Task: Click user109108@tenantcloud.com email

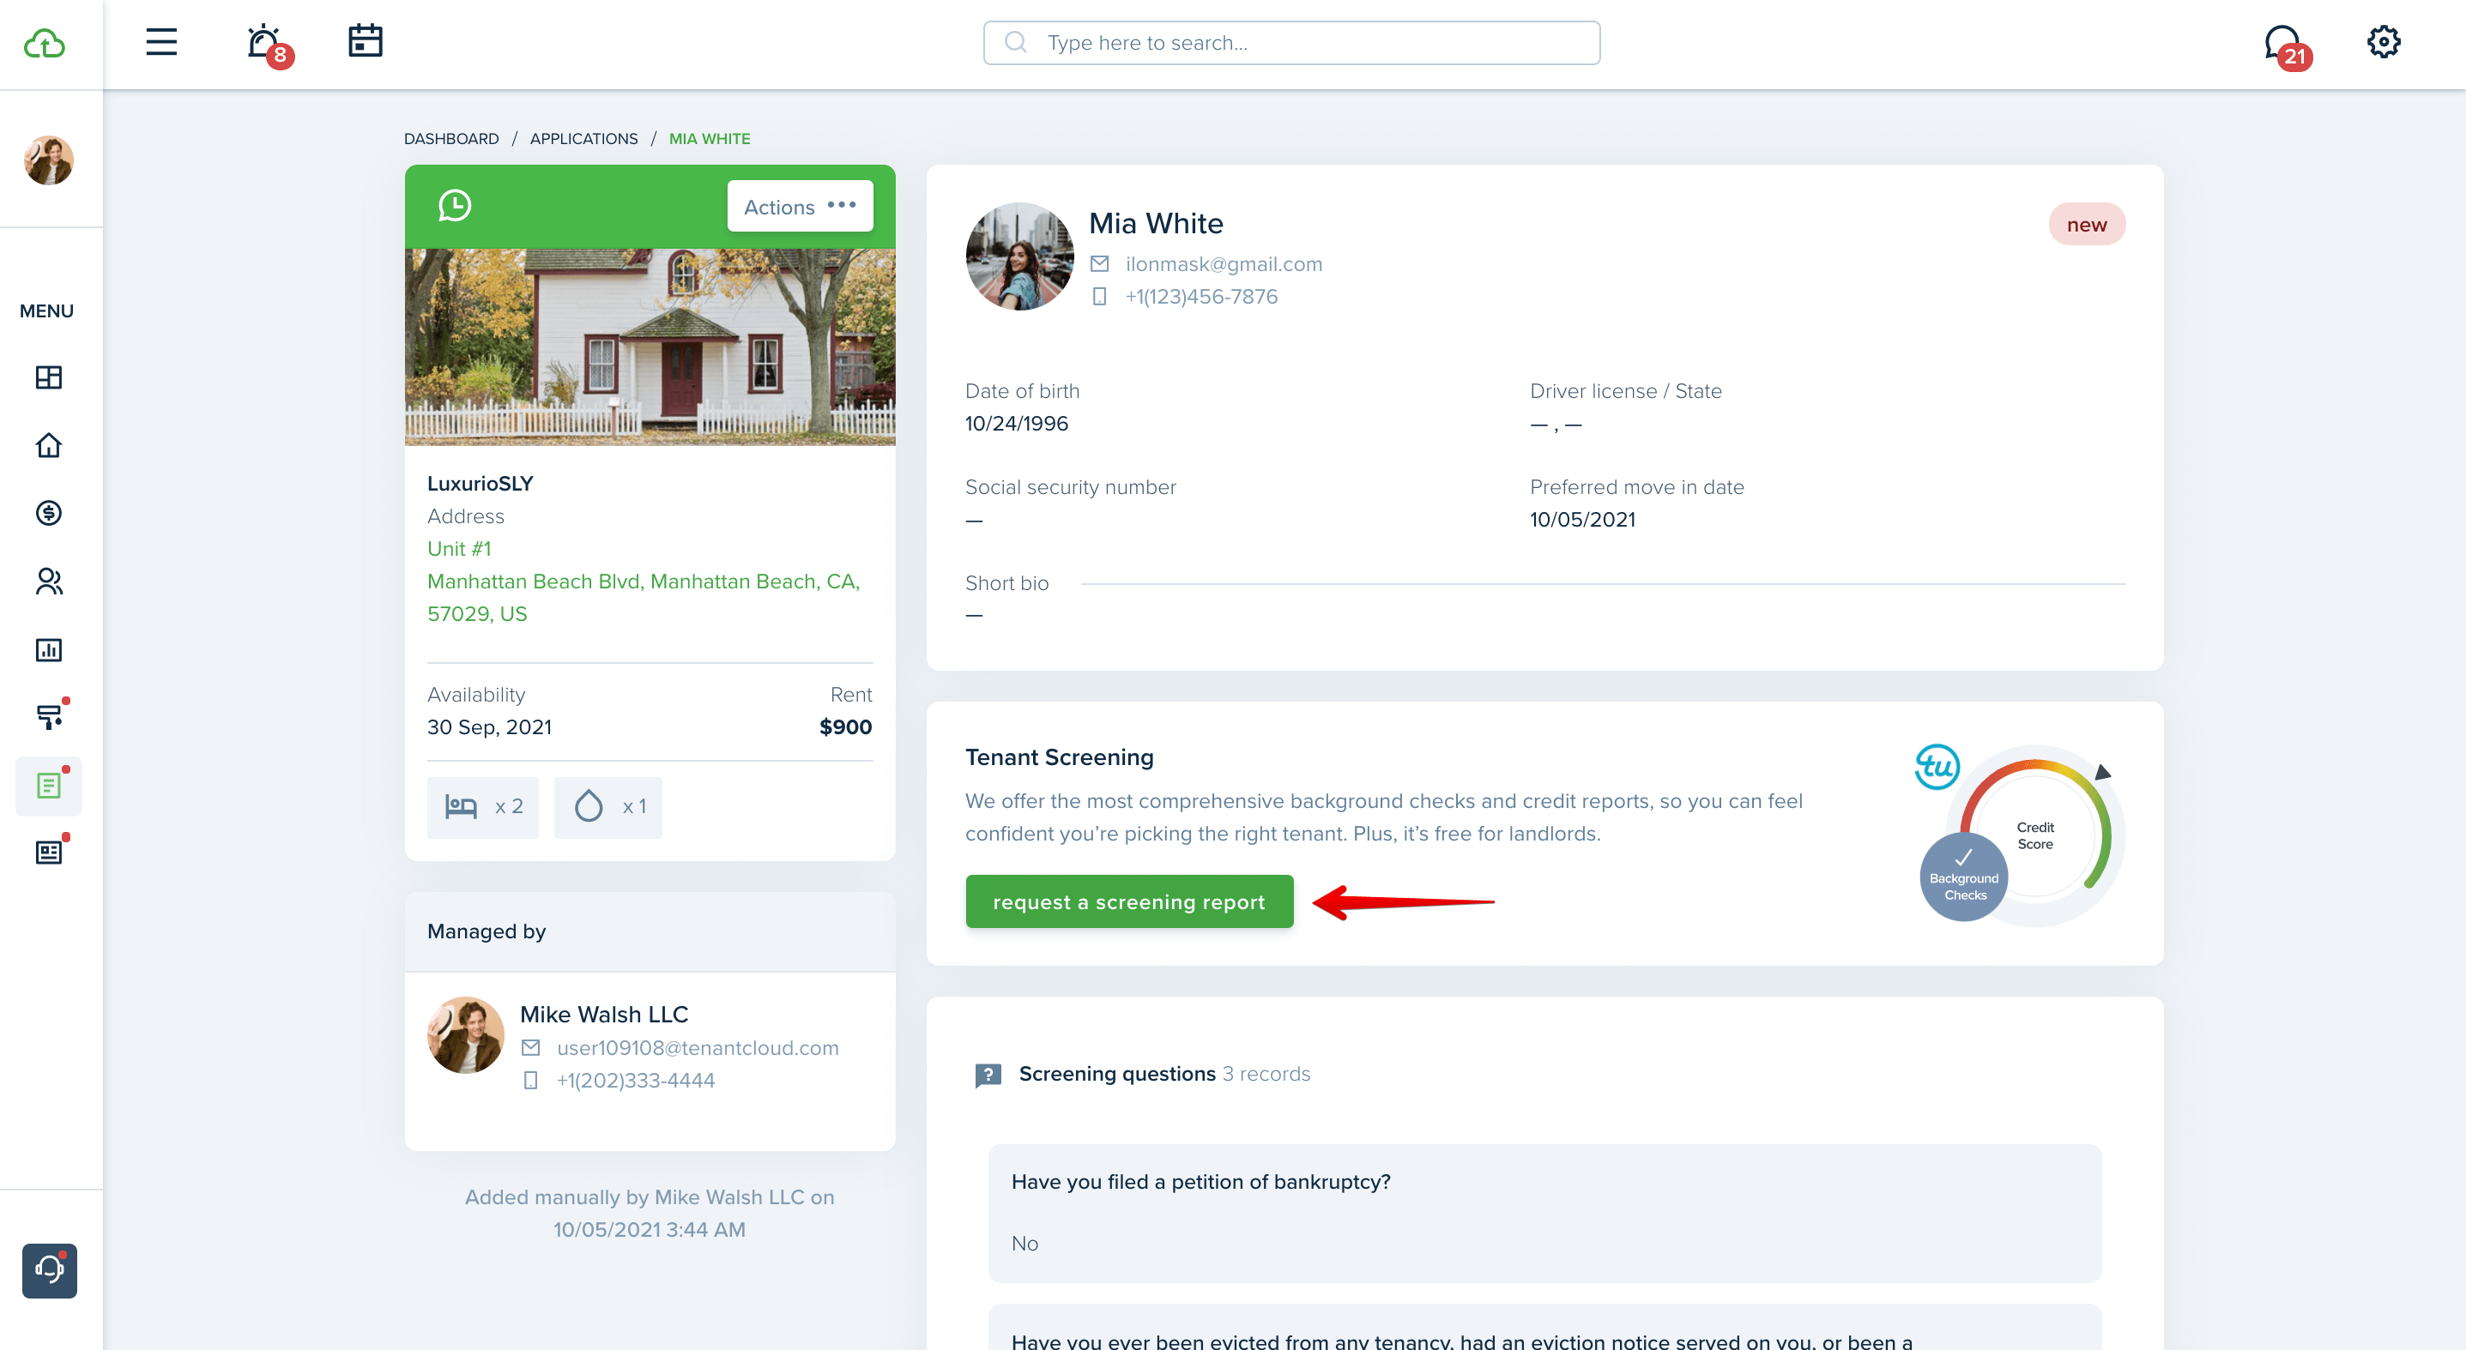Action: [698, 1049]
